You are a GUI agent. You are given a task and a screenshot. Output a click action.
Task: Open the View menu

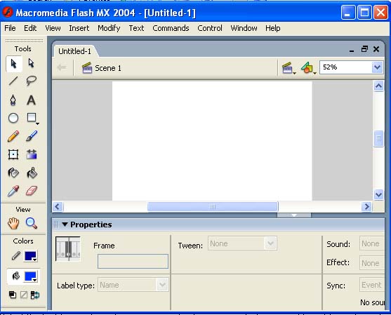pos(53,28)
